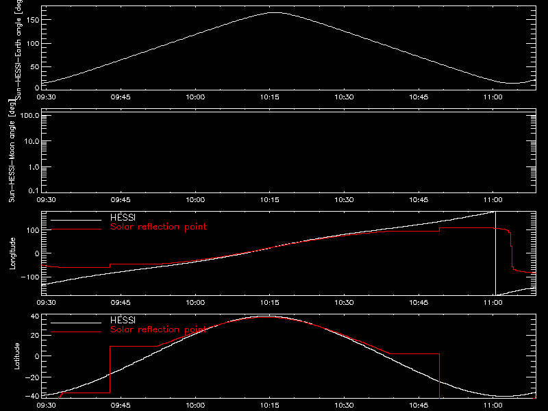
Task: Click the -40 tick on Latitude axis
Action: click(32, 397)
